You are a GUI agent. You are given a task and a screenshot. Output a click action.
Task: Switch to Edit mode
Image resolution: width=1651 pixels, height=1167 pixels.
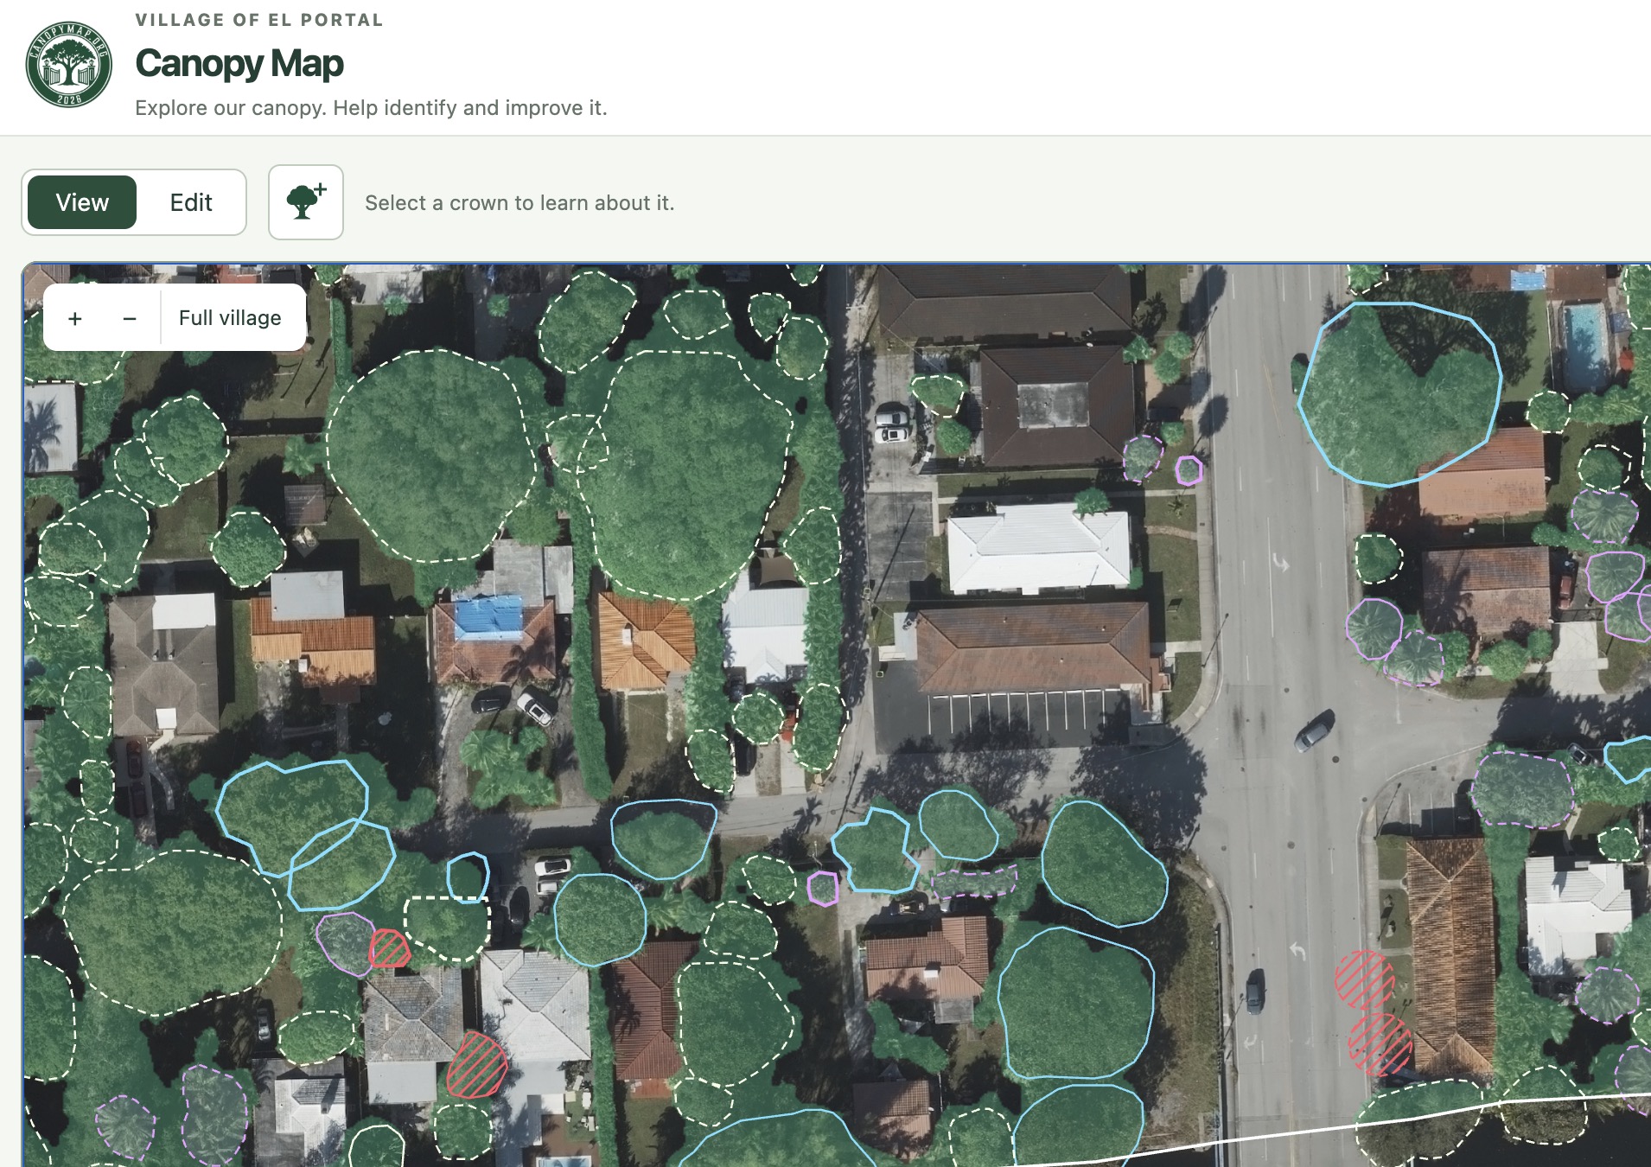coord(191,202)
